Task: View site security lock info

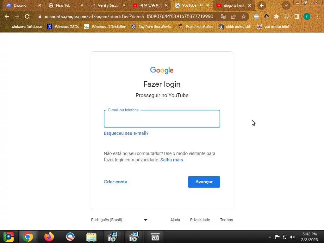Action: point(40,16)
